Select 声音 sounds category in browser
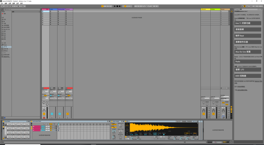The image size is (264, 145). tap(4, 19)
